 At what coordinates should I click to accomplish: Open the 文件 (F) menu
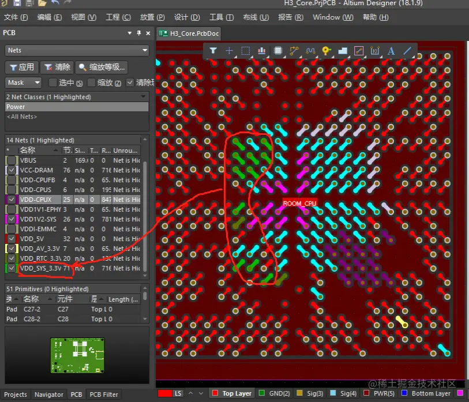(16, 17)
